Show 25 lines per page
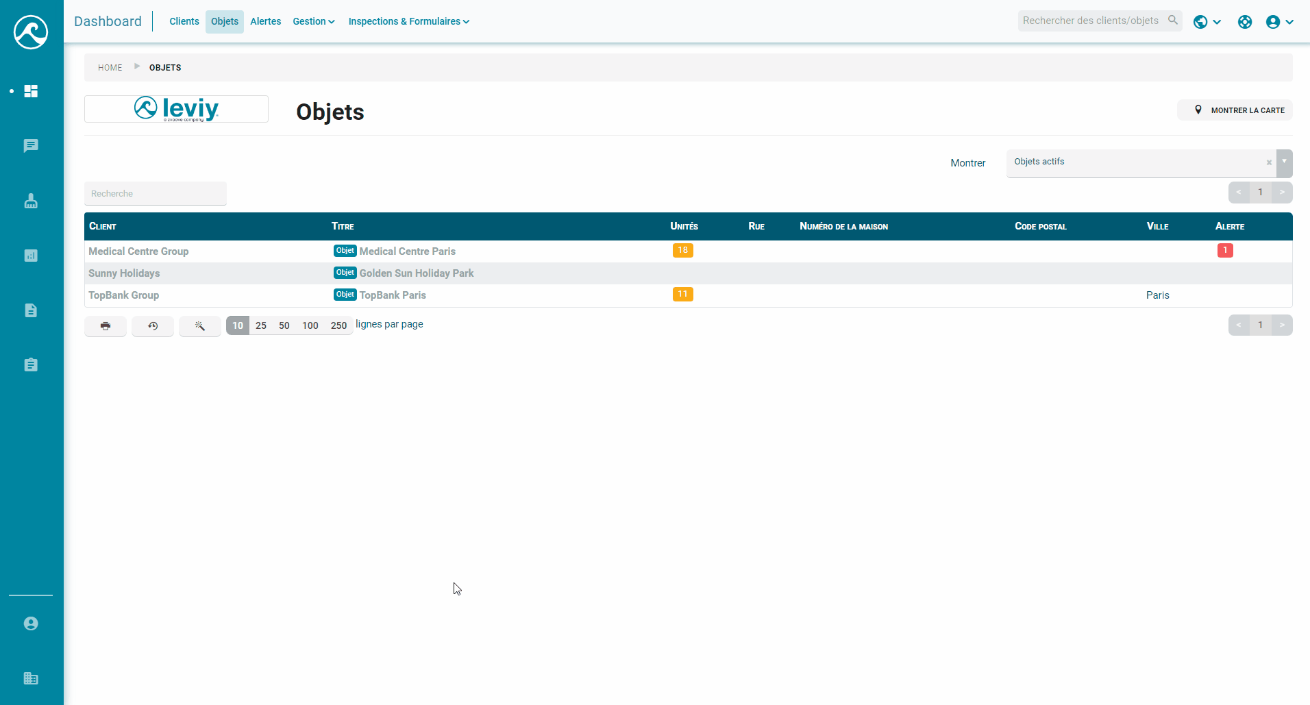Image resolution: width=1310 pixels, height=705 pixels. point(261,325)
